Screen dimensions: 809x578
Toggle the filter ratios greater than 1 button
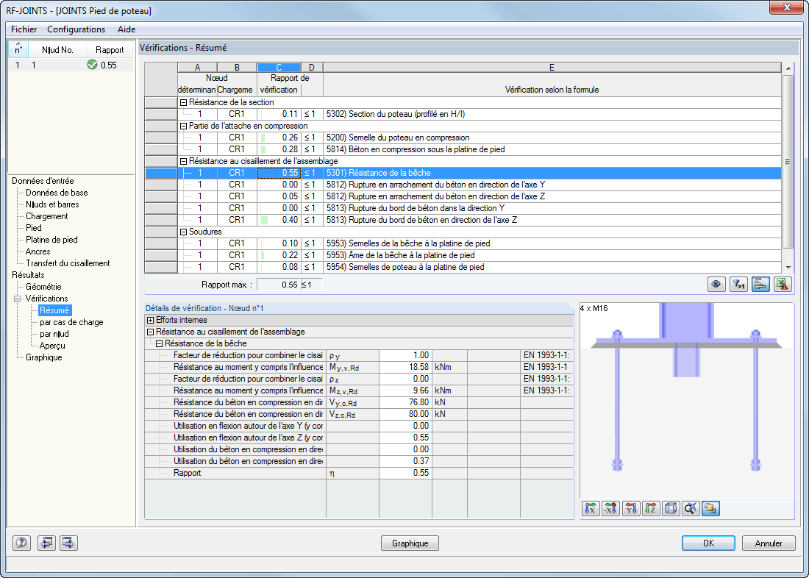point(739,285)
